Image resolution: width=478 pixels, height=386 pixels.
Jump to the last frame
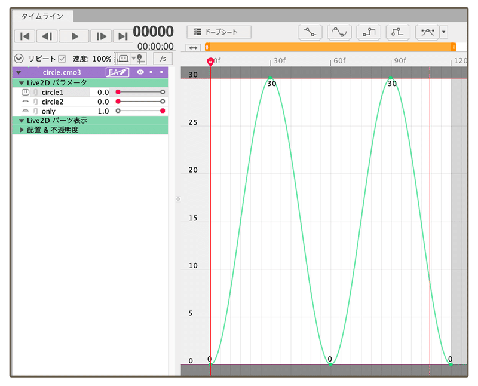122,36
